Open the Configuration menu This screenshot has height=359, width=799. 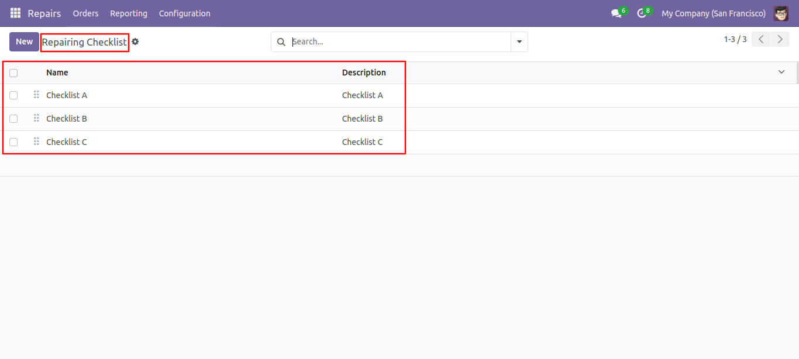point(184,13)
